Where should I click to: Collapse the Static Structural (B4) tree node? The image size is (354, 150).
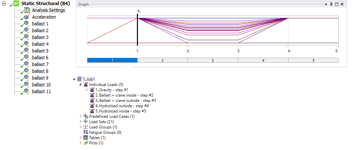click(x=4, y=4)
